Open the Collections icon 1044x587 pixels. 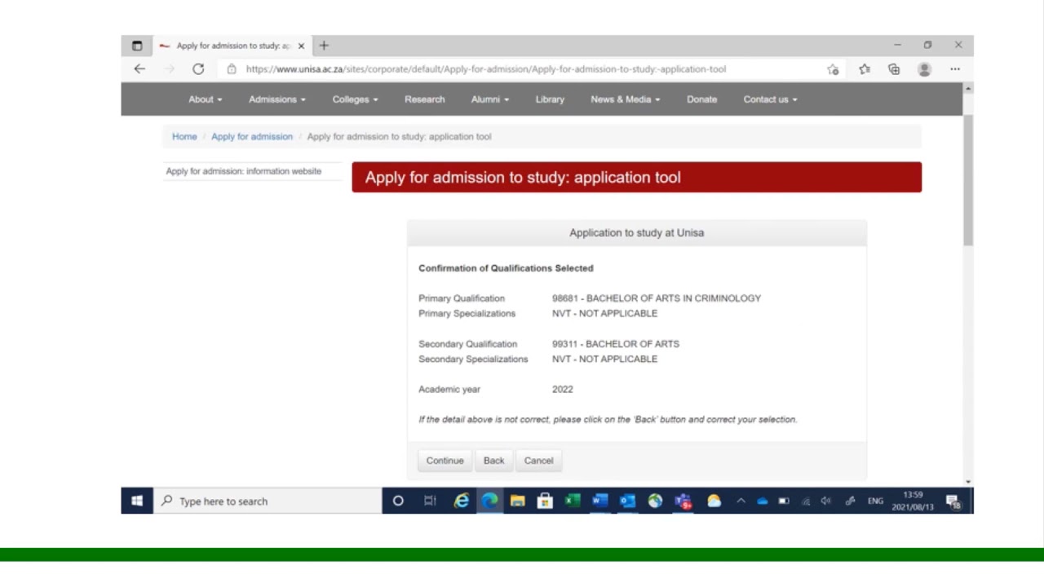(x=894, y=69)
